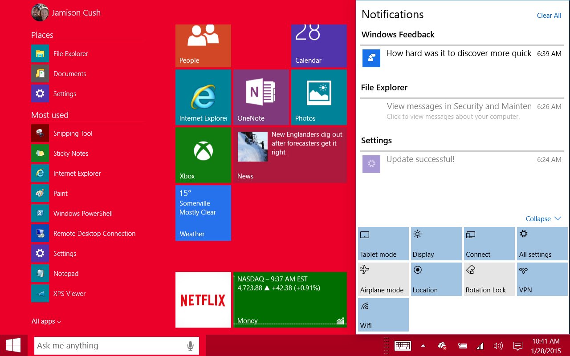Click Clear All notifications
This screenshot has height=356, width=570.
point(549,16)
